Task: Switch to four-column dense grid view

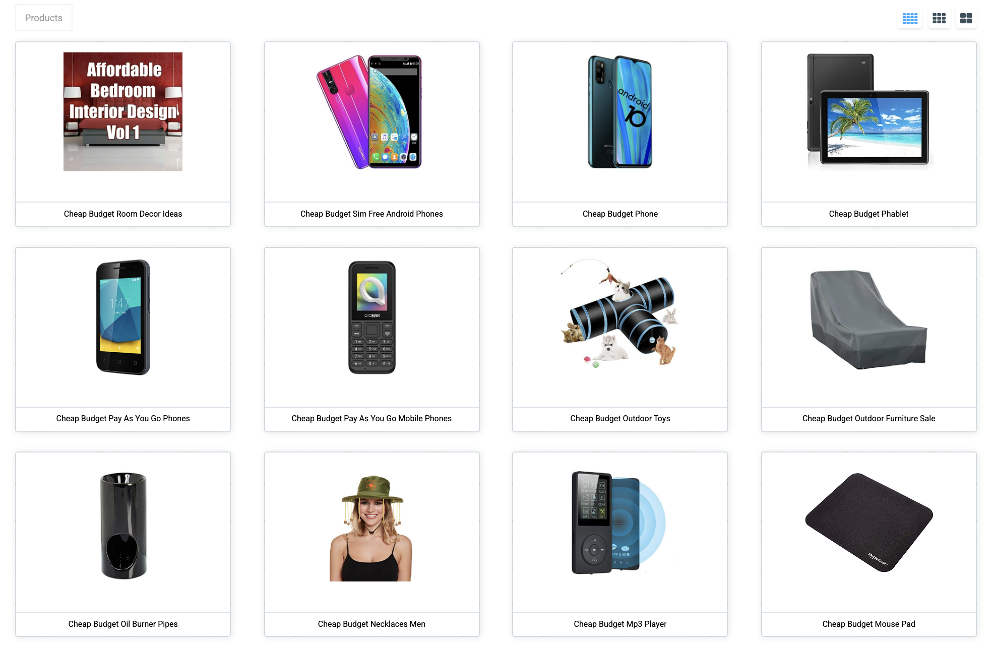Action: tap(910, 18)
